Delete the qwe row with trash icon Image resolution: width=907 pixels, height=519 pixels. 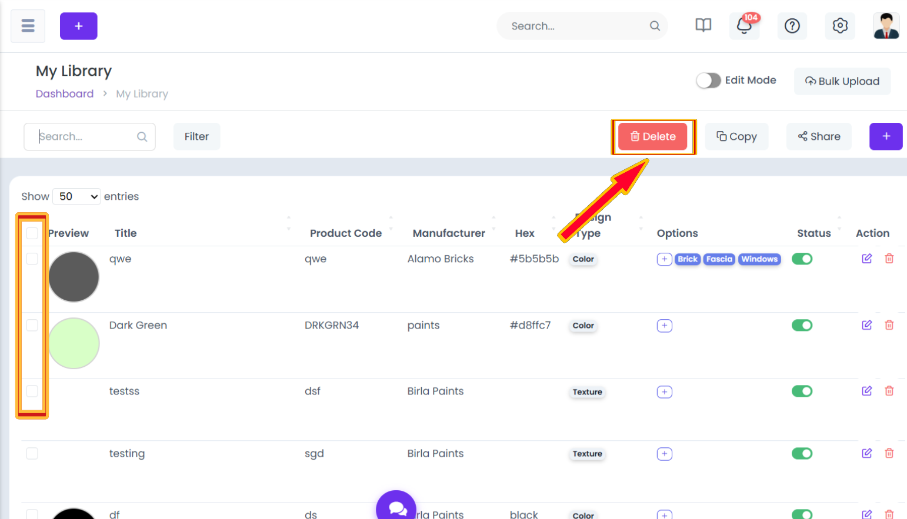click(x=889, y=259)
